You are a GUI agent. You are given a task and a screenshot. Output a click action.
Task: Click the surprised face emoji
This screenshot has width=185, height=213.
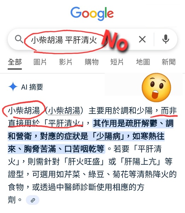pos(156,87)
